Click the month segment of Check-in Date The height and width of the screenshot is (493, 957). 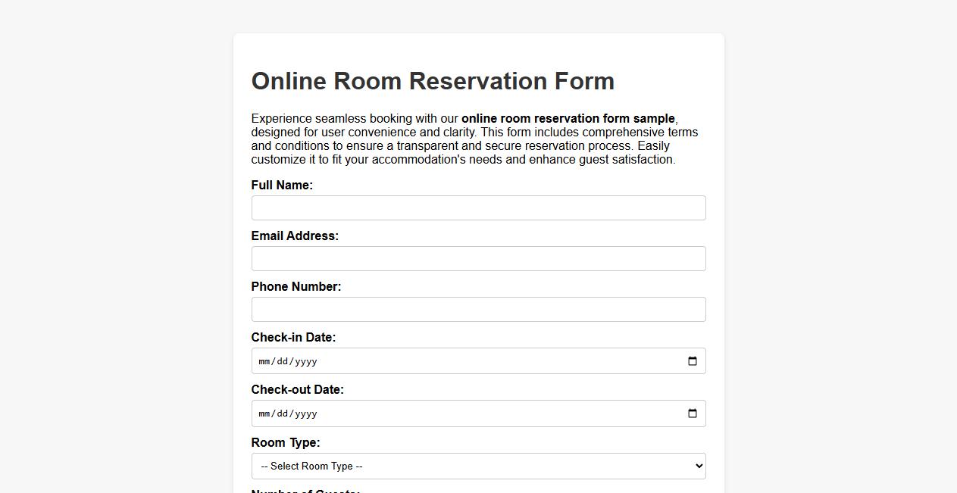point(264,361)
